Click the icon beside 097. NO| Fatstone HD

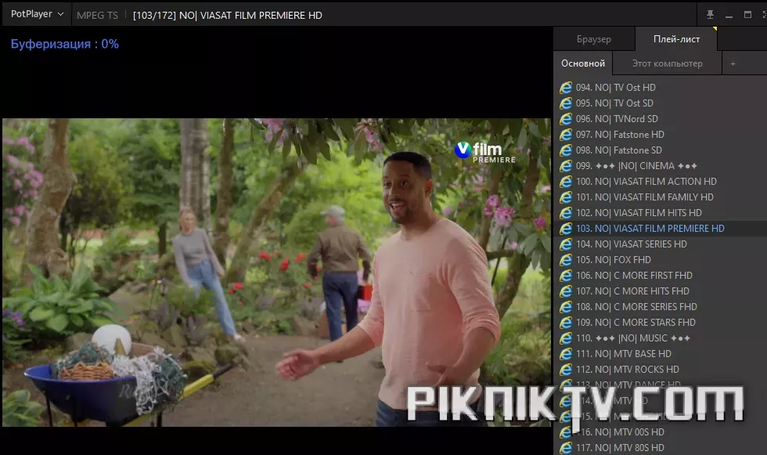(566, 135)
